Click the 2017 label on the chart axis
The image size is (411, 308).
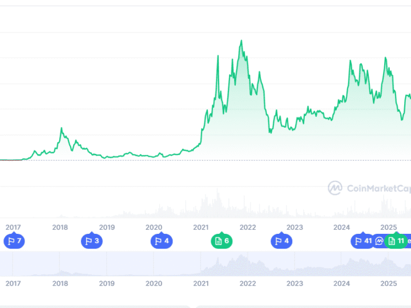coord(13,227)
